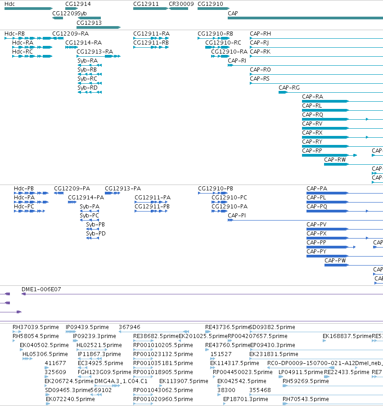Select protein CG12914-PA

[72, 202]
